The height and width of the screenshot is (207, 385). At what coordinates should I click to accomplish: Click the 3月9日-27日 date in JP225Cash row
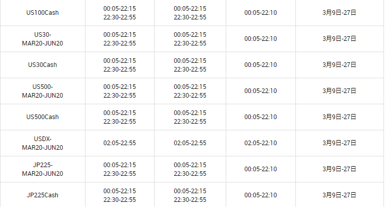(339, 195)
